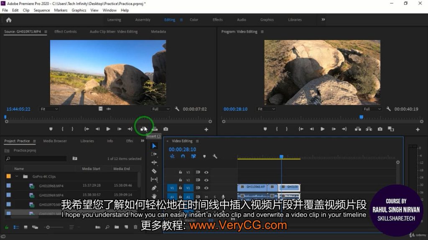Open timeline display settings wrench
428x240 pixels.
(215, 157)
